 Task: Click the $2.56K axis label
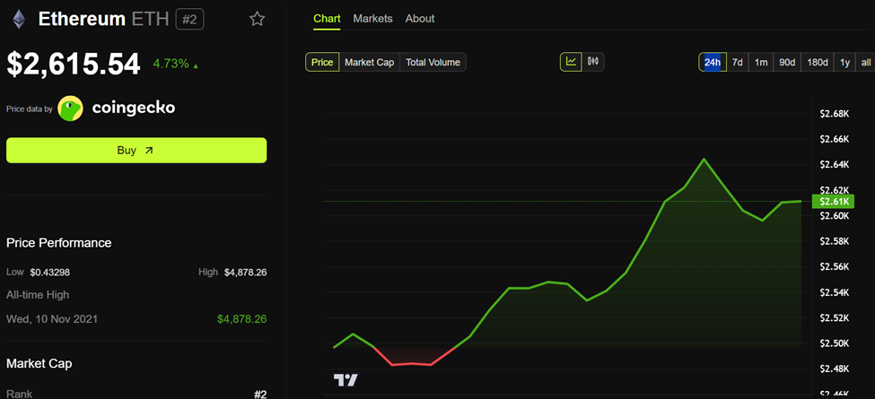(834, 267)
